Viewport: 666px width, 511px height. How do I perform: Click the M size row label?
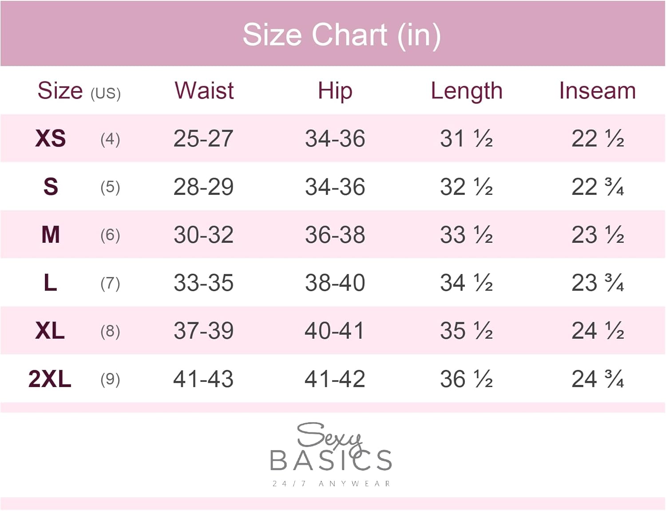51,234
